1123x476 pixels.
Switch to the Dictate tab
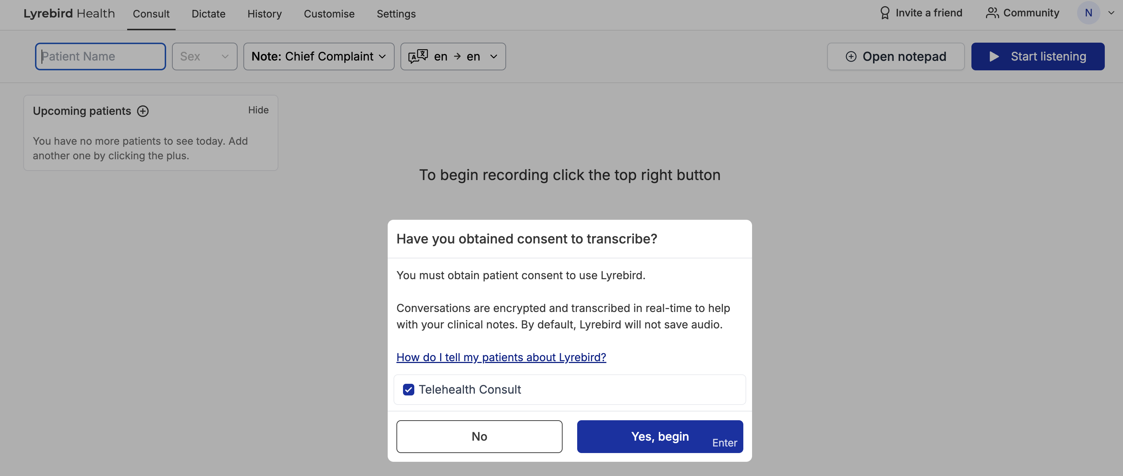[208, 14]
